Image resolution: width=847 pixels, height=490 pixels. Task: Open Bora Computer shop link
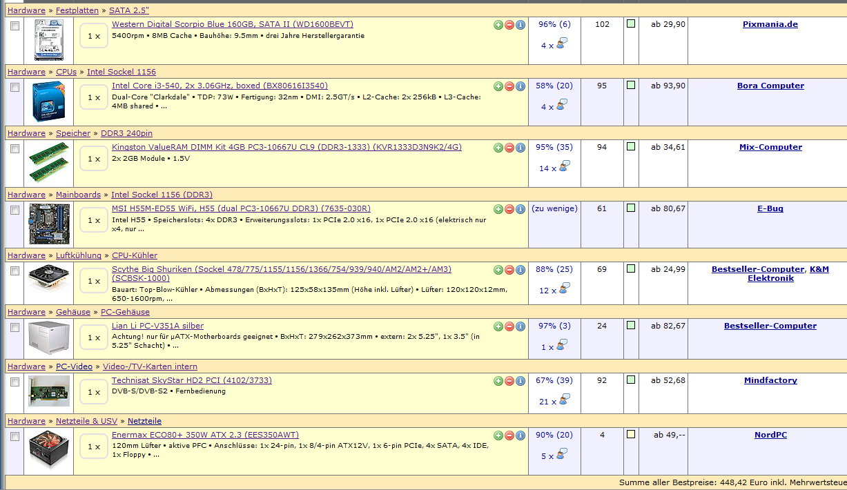[770, 86]
